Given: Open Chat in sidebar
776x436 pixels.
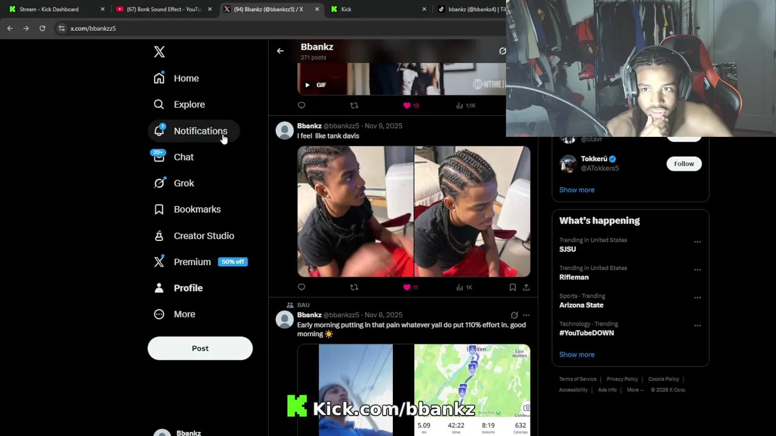Looking at the screenshot, I should 174,157.
